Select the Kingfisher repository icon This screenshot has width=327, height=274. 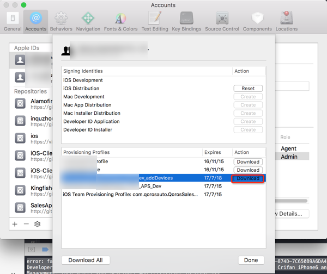20,190
